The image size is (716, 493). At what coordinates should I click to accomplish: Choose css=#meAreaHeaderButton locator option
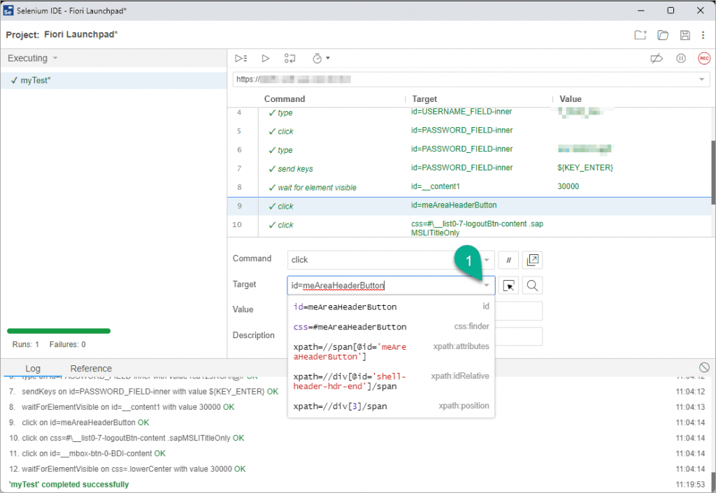click(x=391, y=327)
